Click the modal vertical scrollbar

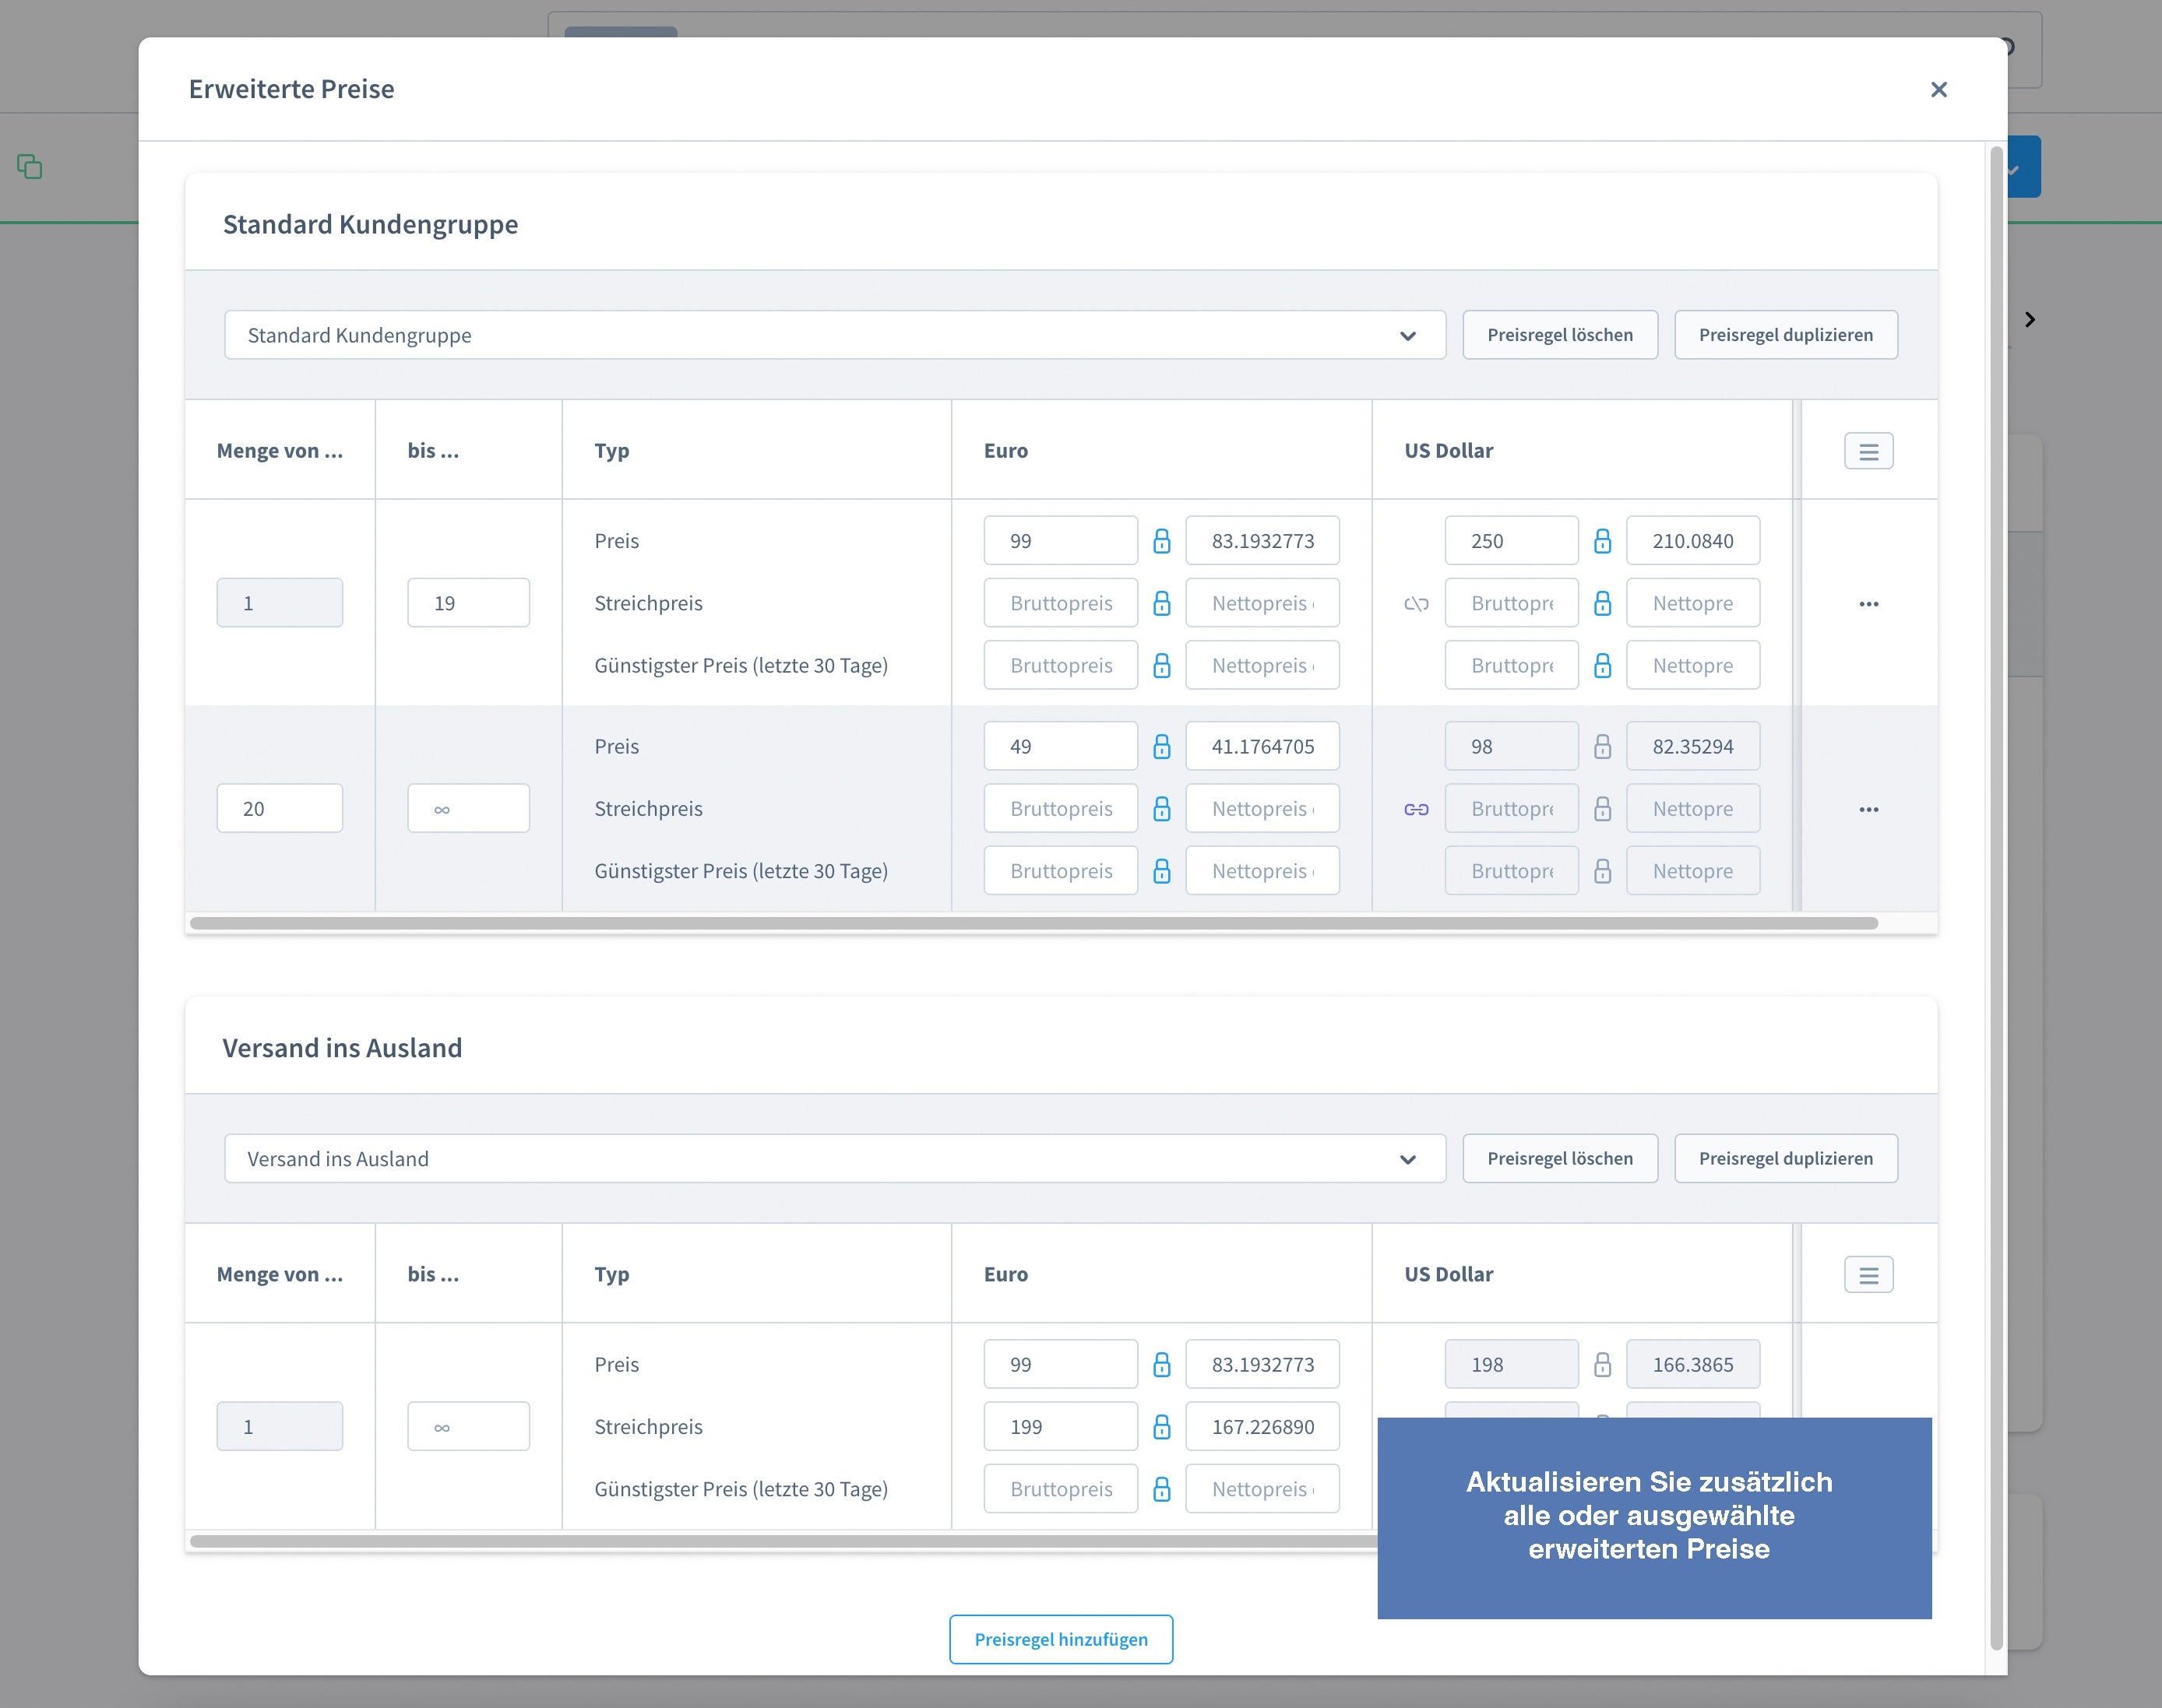(x=1996, y=898)
